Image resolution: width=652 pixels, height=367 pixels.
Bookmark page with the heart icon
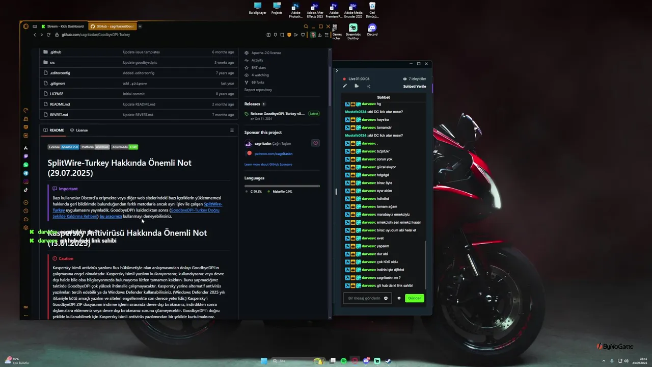point(303,35)
